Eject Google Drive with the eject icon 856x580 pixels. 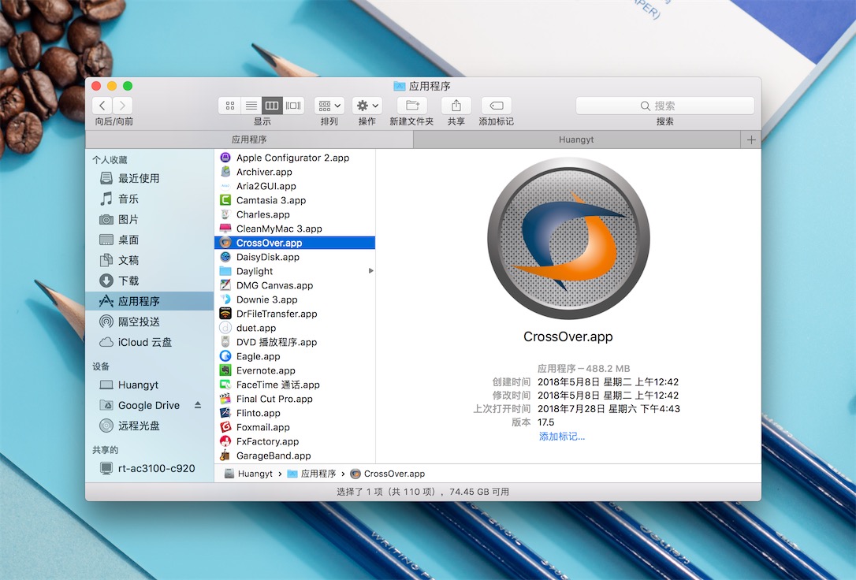(198, 405)
